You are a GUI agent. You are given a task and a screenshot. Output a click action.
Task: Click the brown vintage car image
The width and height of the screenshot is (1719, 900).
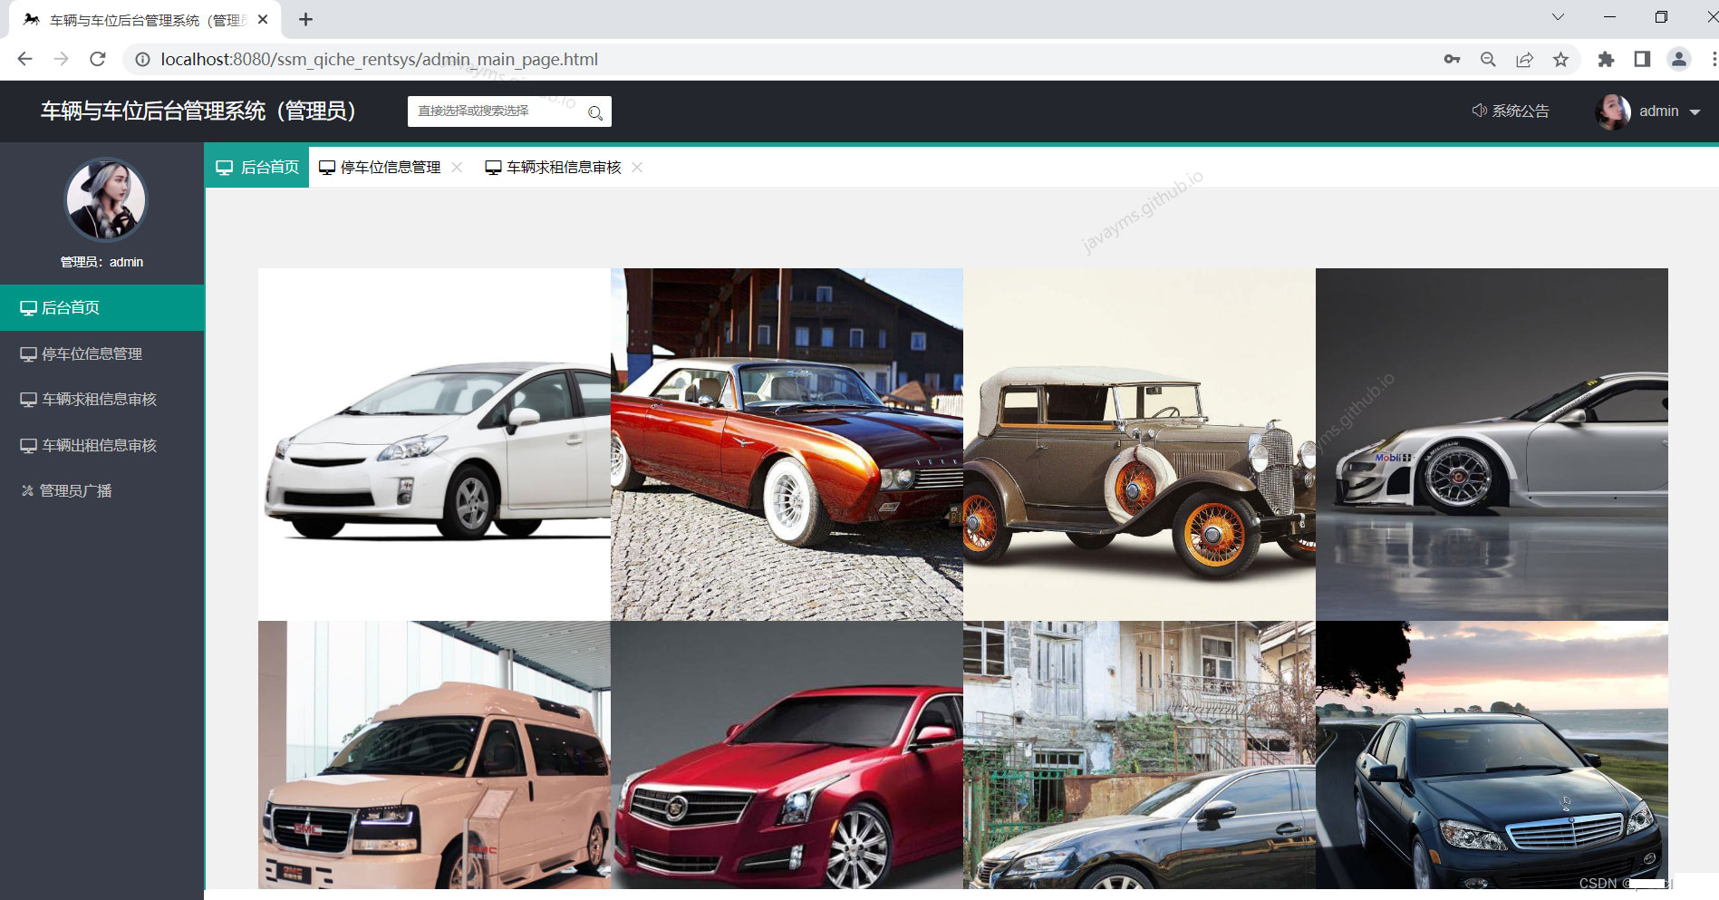pos(1139,444)
